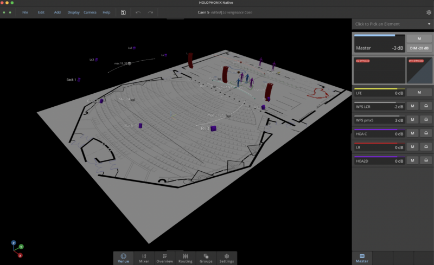Mute the Master bus
434x265 pixels.
point(419,38)
